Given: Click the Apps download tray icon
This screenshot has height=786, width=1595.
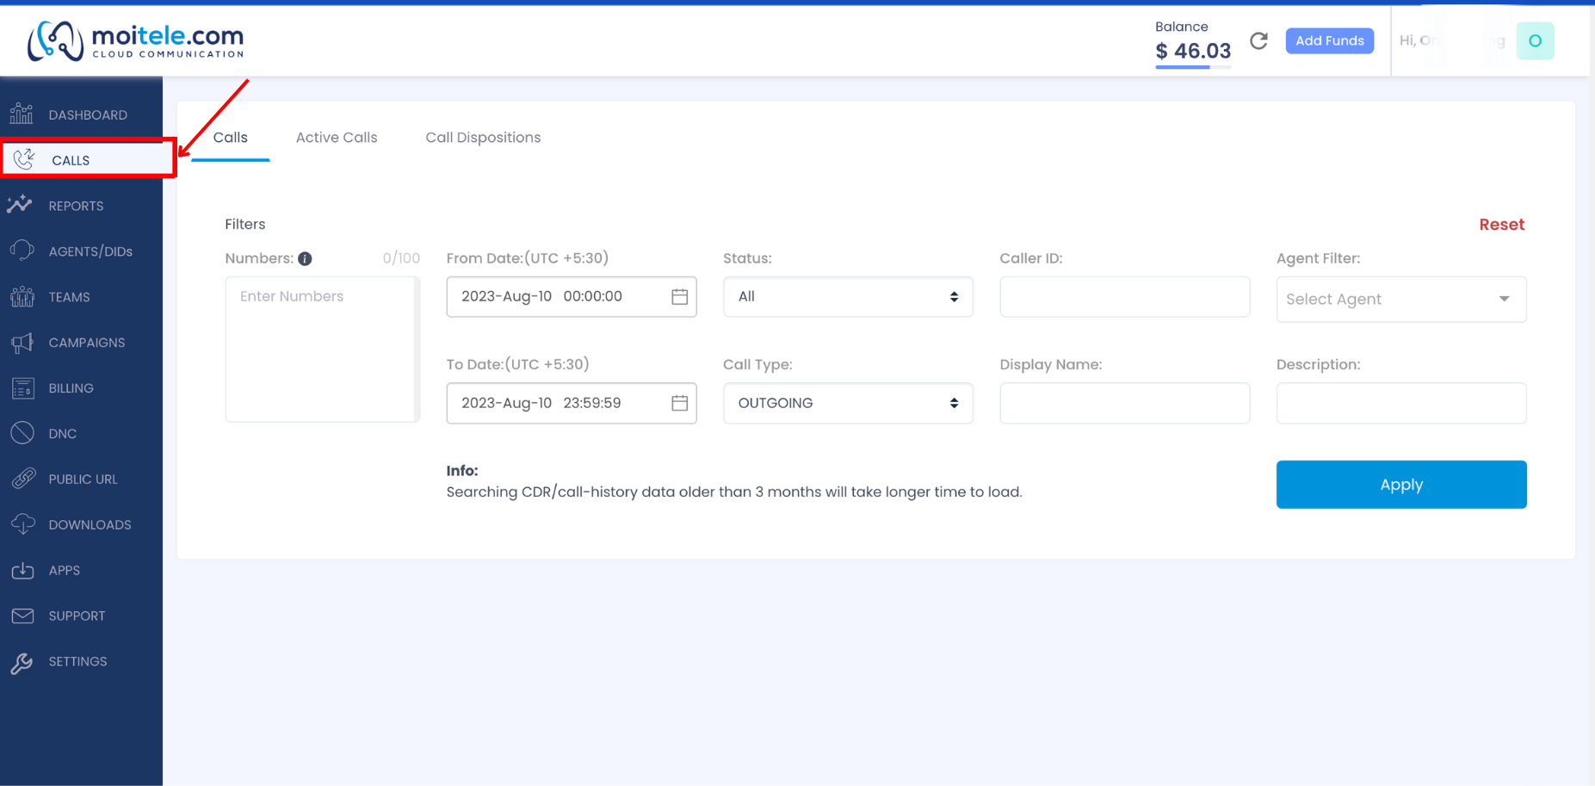Looking at the screenshot, I should [23, 570].
